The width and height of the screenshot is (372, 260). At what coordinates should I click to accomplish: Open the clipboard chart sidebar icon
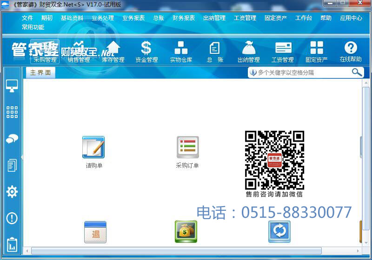pos(12,245)
